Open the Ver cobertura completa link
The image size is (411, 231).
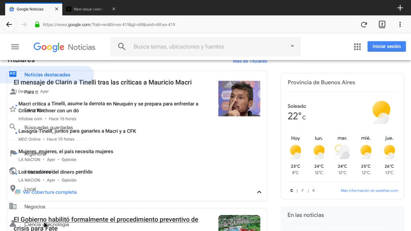50,192
